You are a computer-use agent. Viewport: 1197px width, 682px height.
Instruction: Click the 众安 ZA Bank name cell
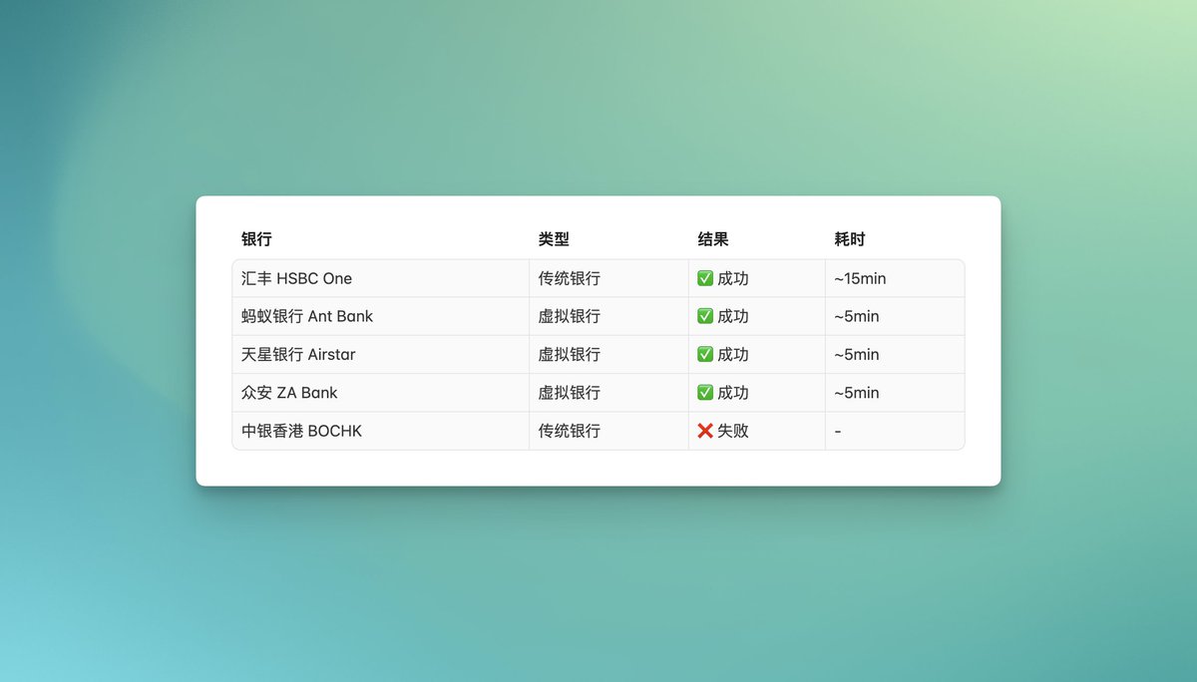pos(289,393)
